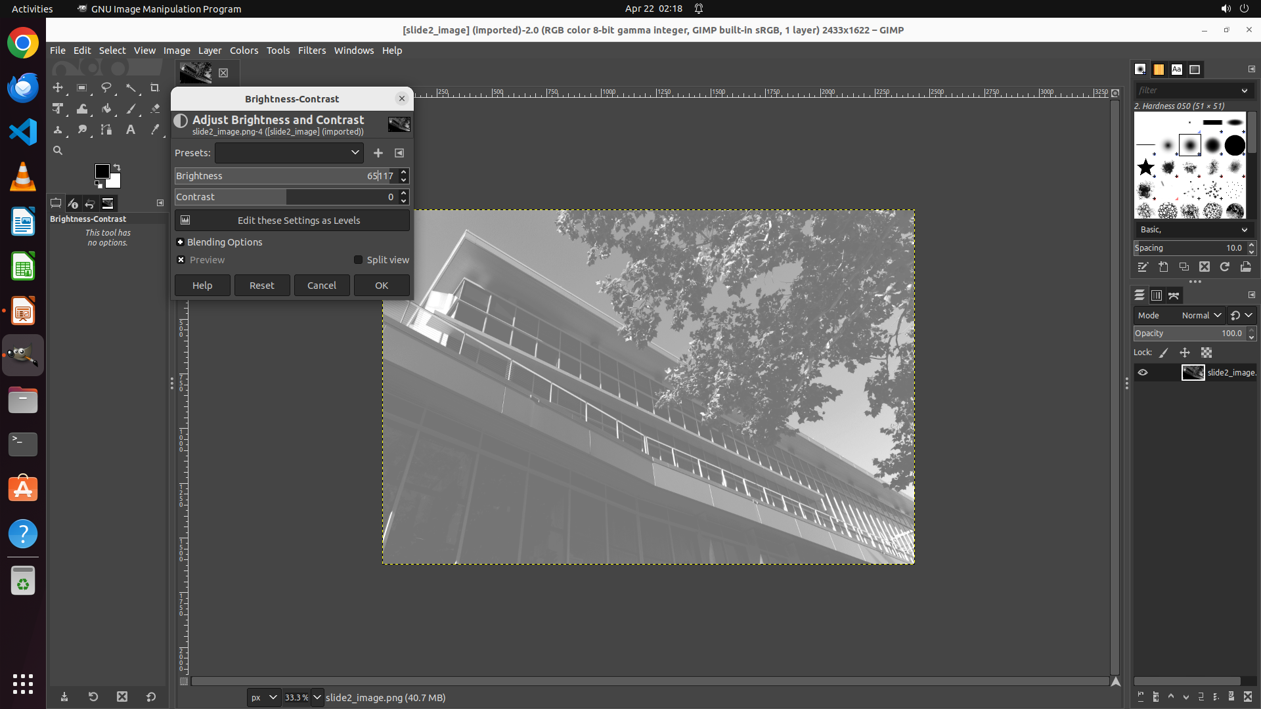Select the Crop tool
1261x709 pixels.
point(155,88)
